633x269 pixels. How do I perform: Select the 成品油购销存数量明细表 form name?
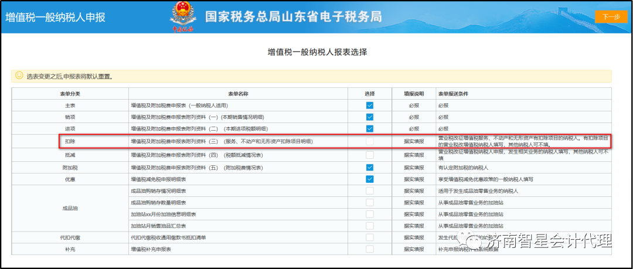(159, 202)
